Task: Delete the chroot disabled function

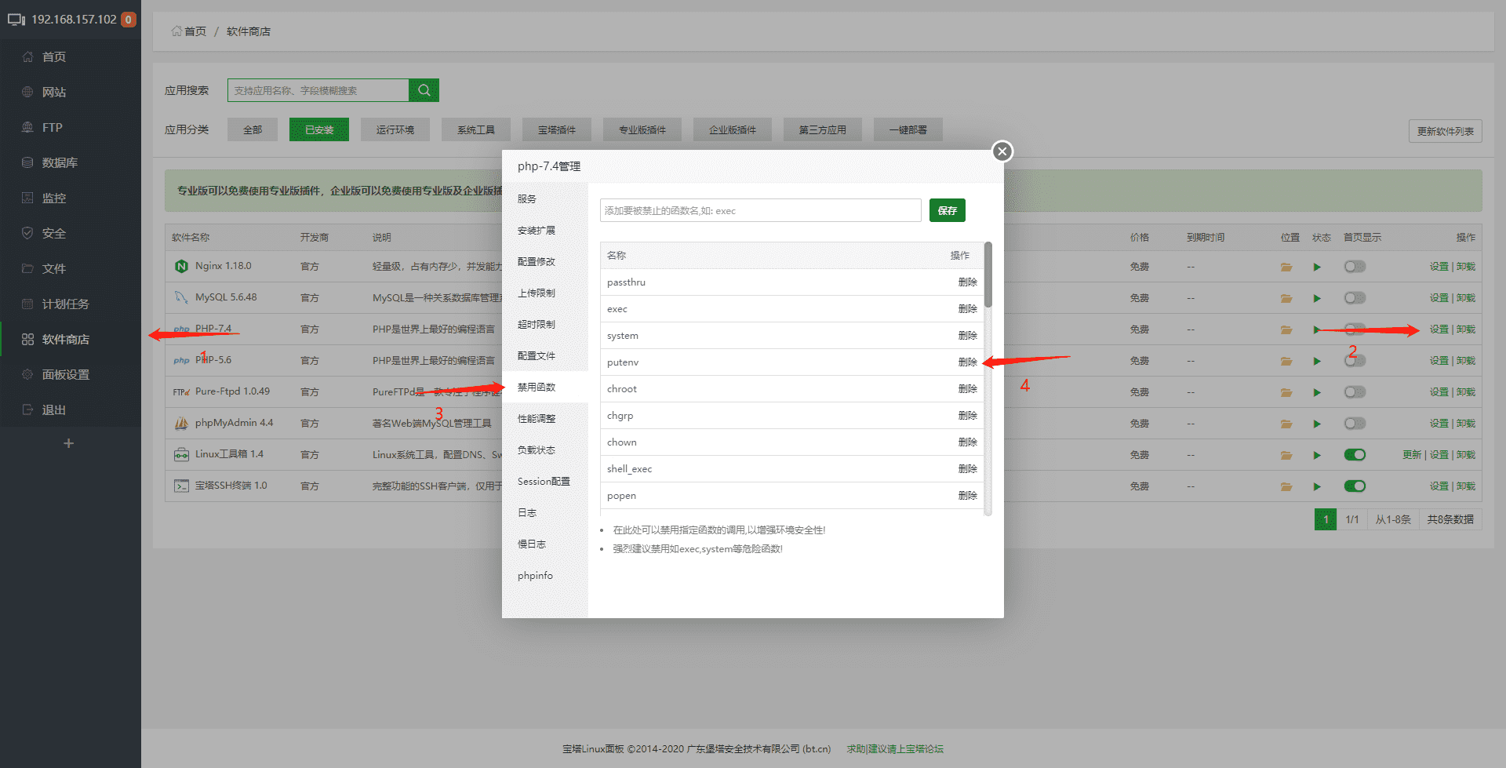Action: click(968, 389)
